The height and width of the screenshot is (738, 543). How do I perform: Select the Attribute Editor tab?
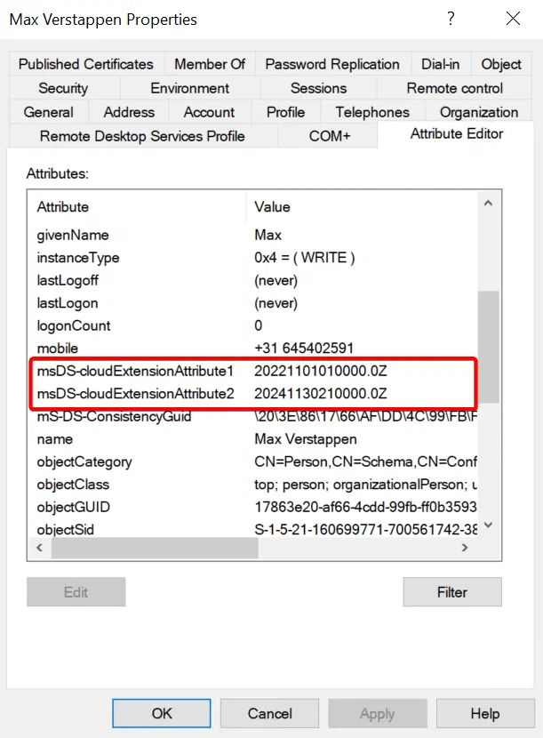point(457,134)
